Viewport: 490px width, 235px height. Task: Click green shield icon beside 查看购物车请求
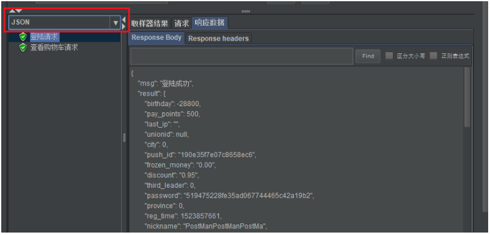click(23, 47)
